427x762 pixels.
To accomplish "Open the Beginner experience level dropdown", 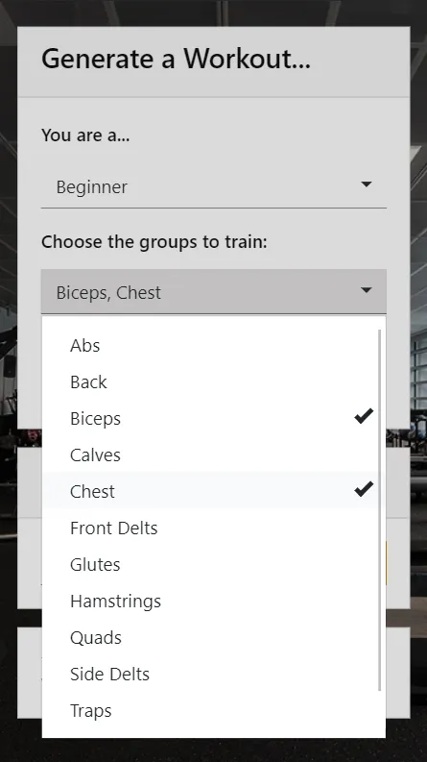I will click(x=213, y=186).
